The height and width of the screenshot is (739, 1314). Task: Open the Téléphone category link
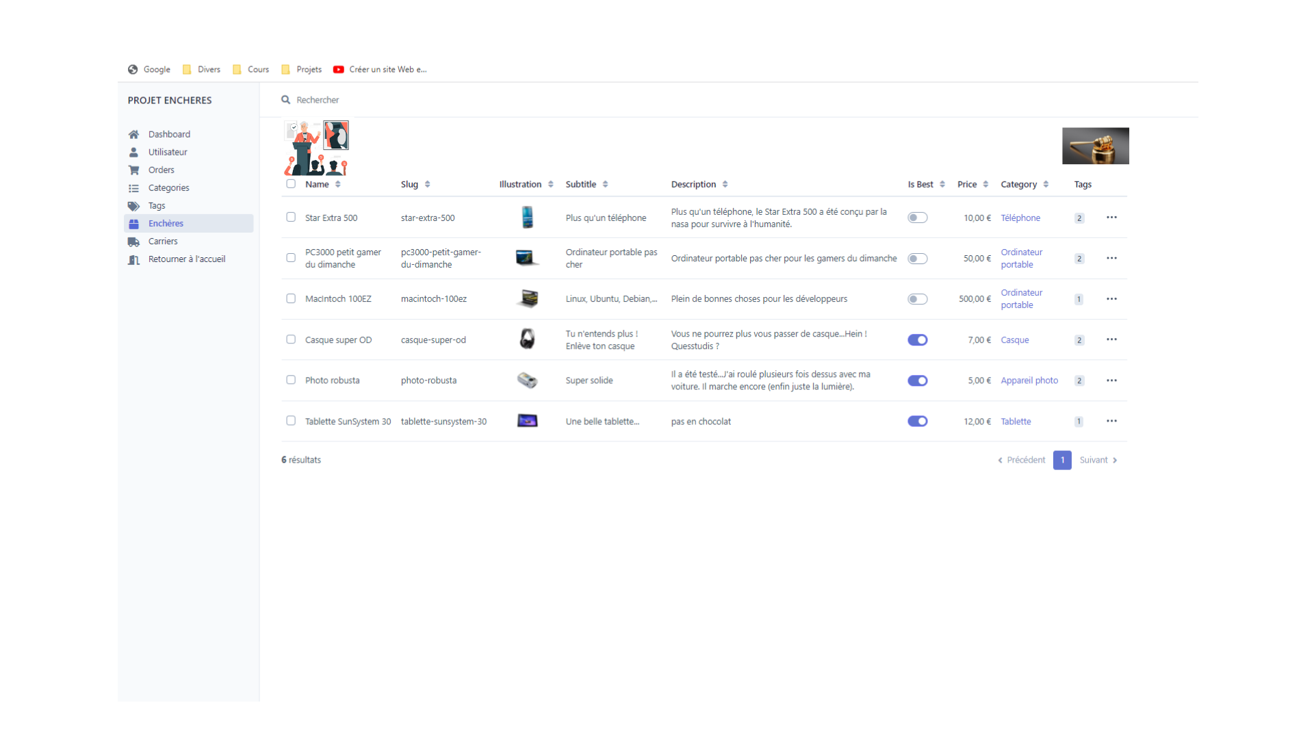[1020, 217]
